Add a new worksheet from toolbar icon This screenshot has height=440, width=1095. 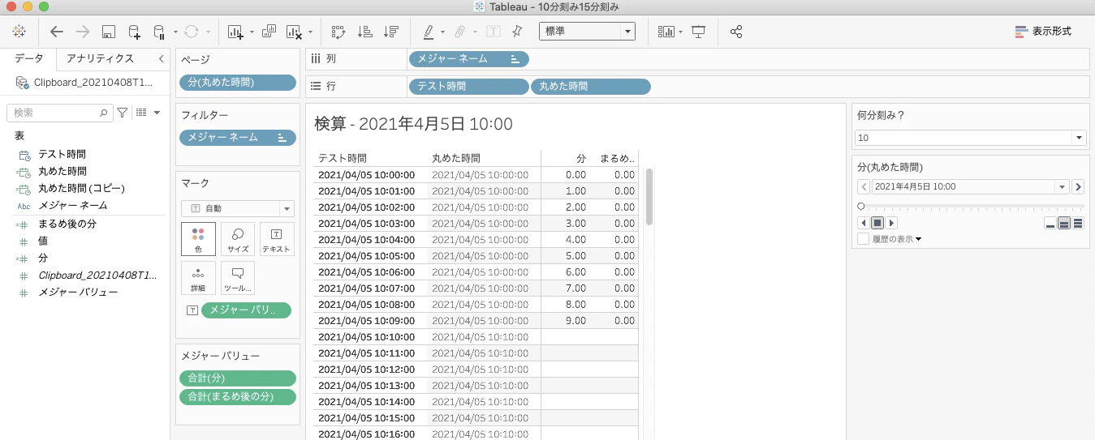pyautogui.click(x=236, y=32)
